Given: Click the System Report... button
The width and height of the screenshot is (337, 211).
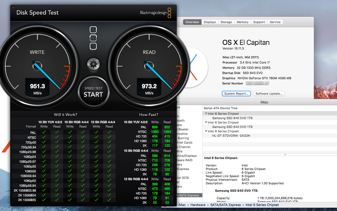Looking at the screenshot, I should coord(236,94).
